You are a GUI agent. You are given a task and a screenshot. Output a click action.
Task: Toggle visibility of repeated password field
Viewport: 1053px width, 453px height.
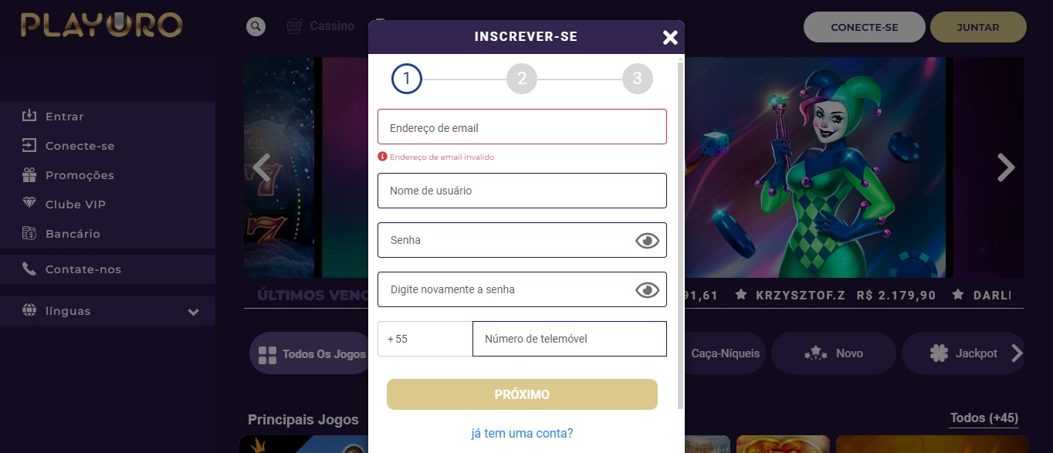(647, 290)
